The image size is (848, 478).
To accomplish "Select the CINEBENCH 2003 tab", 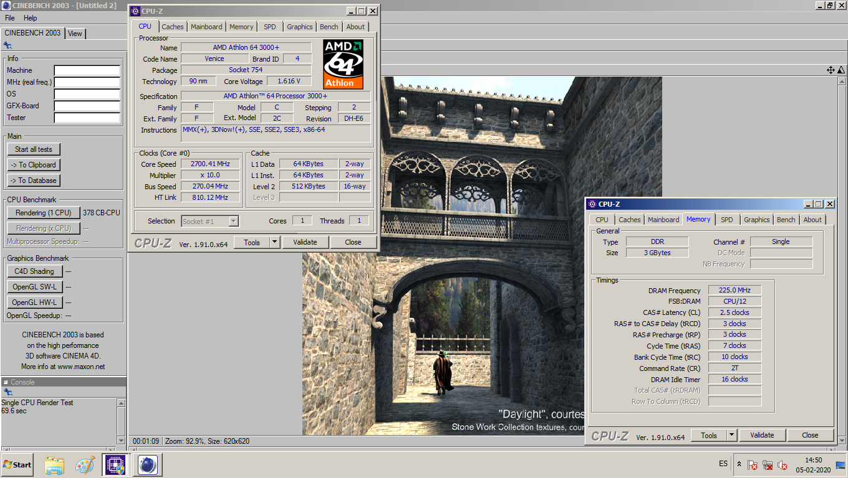I will (x=32, y=33).
